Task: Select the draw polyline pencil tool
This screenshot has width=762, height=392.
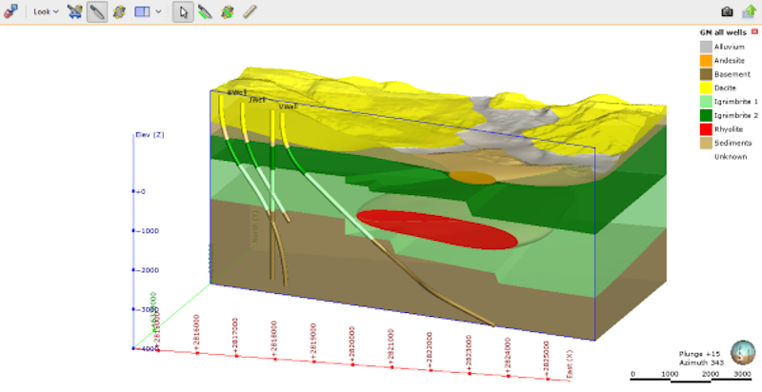Action: pyautogui.click(x=205, y=12)
